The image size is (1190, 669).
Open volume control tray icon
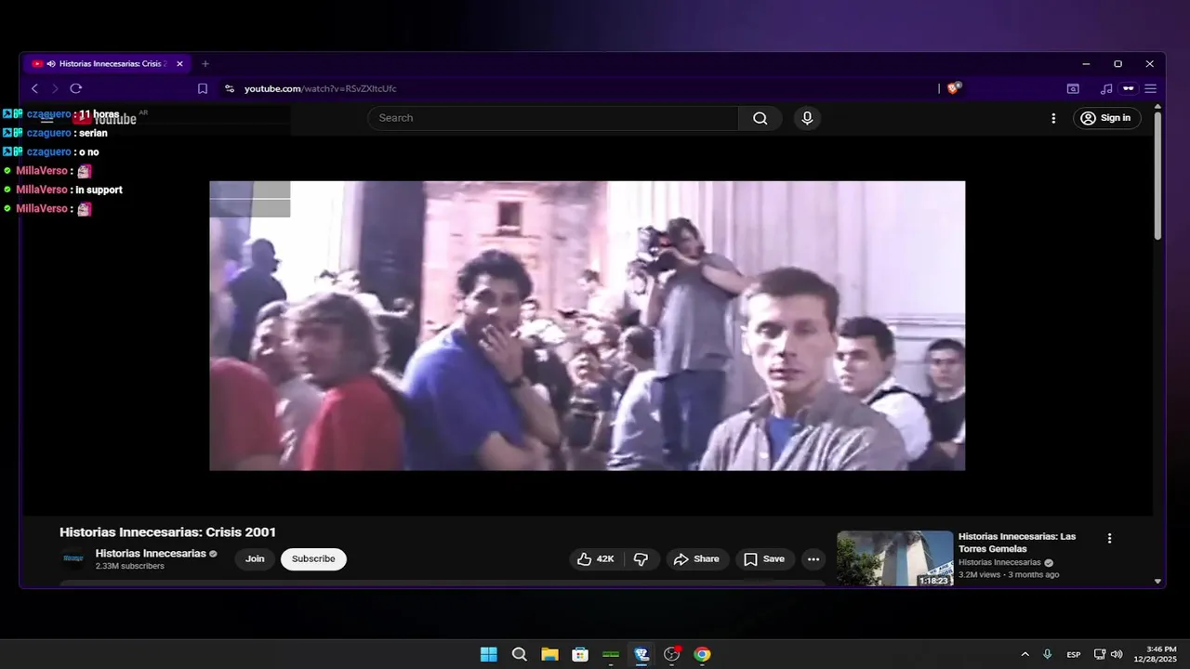[x=1117, y=654]
